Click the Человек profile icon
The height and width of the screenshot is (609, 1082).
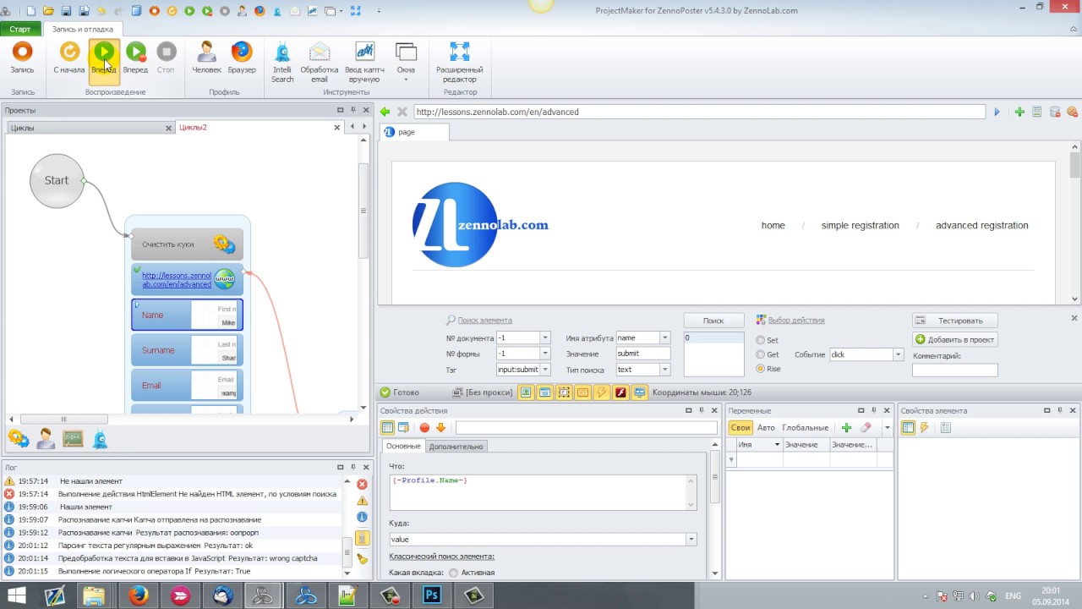[206, 58]
